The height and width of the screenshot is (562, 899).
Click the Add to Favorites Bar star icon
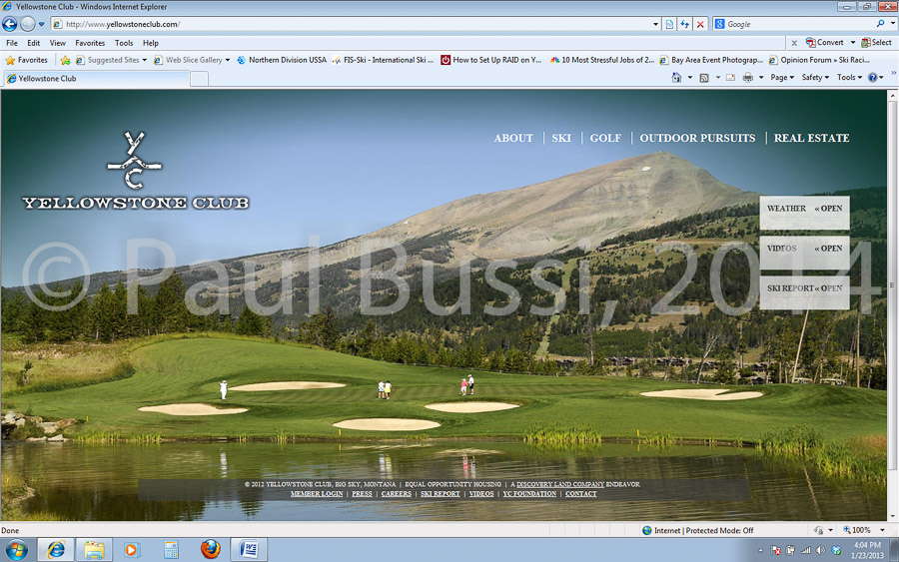(x=65, y=60)
